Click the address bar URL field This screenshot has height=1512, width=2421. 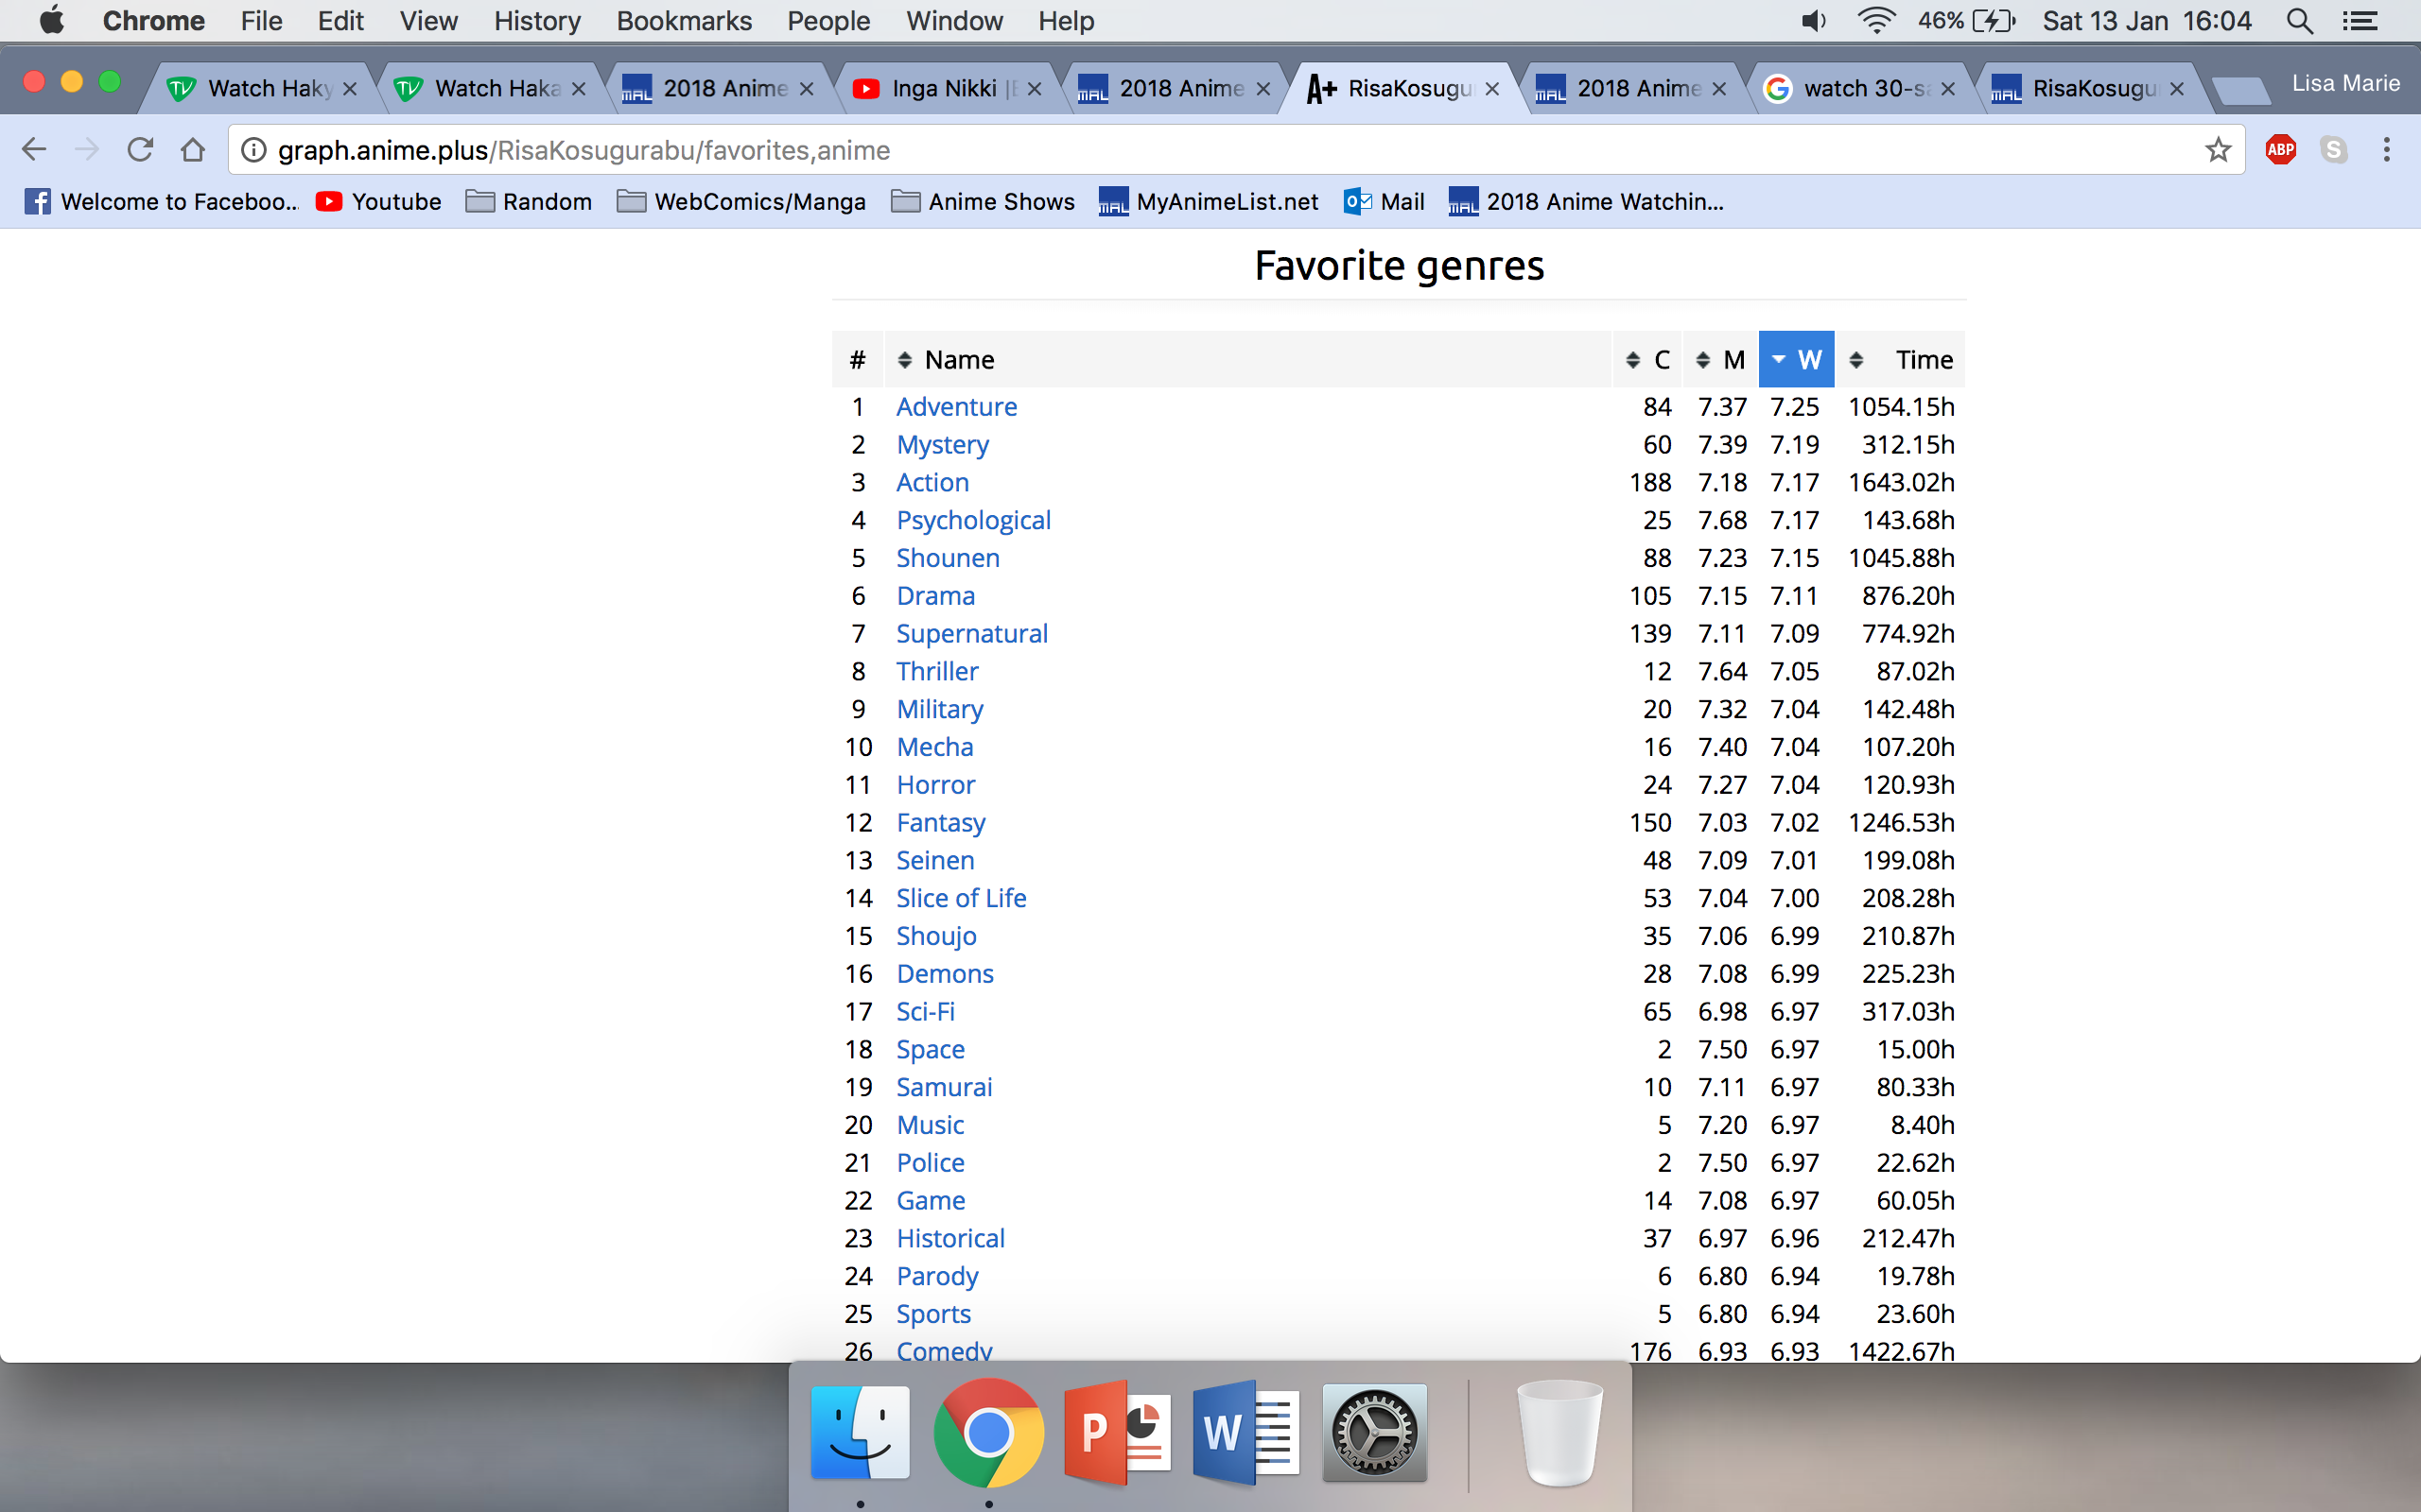click(1200, 150)
